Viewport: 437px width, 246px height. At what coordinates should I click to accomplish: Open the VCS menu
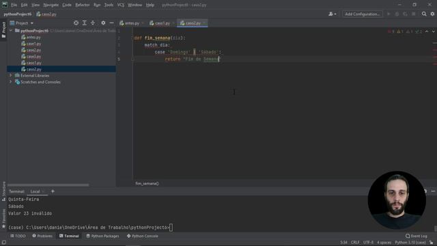(x=121, y=5)
